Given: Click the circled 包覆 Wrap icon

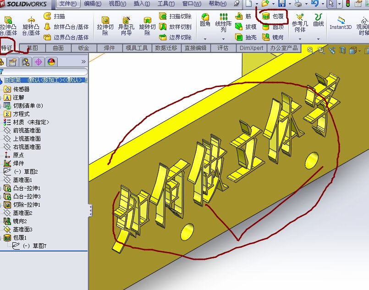Looking at the screenshot, I should coord(268,15).
